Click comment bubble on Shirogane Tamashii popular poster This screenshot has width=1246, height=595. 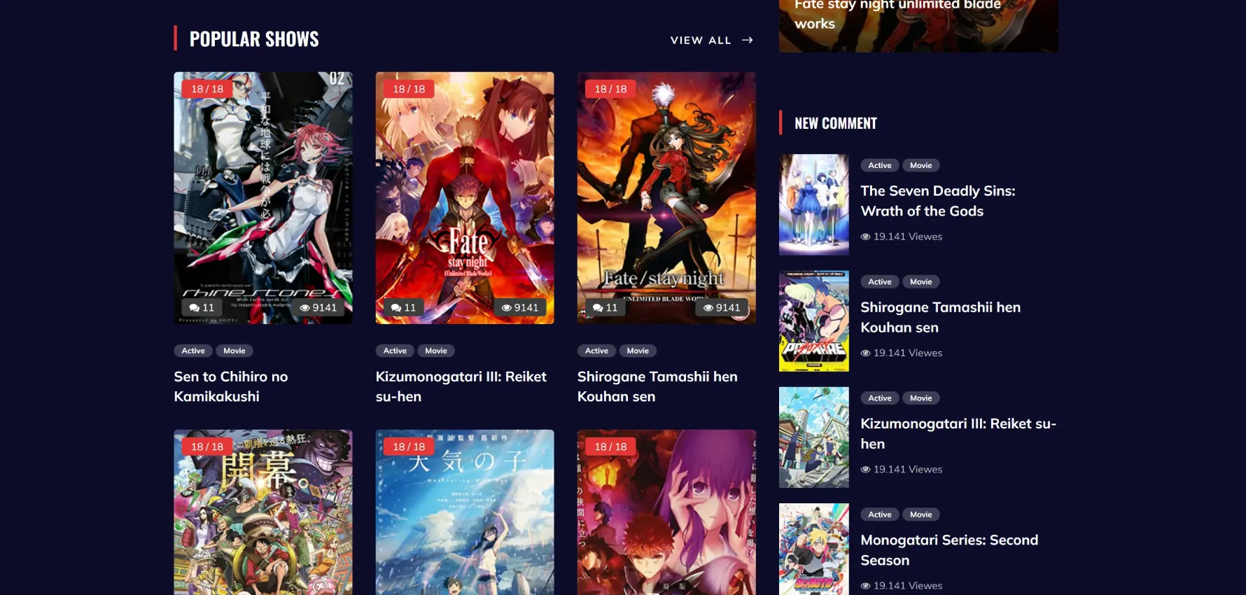[597, 308]
